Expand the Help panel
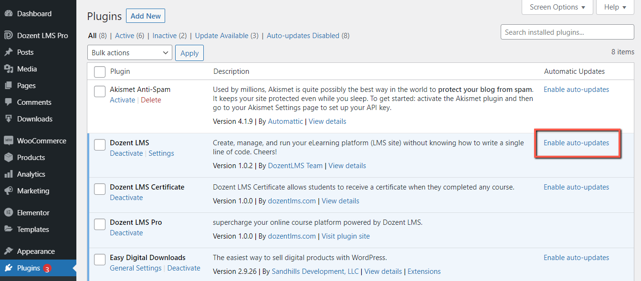641x281 pixels. coord(615,7)
